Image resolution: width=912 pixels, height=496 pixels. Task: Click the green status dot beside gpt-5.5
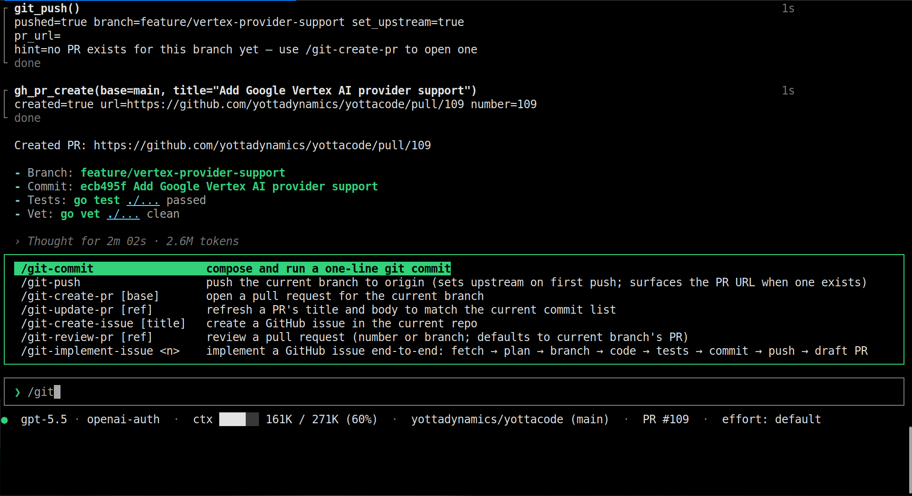point(5,420)
